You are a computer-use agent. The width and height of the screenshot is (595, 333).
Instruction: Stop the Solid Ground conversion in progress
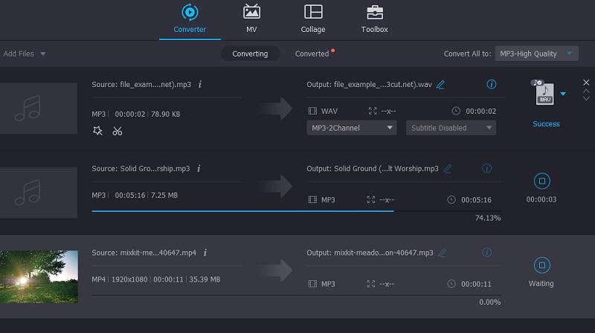tap(541, 181)
